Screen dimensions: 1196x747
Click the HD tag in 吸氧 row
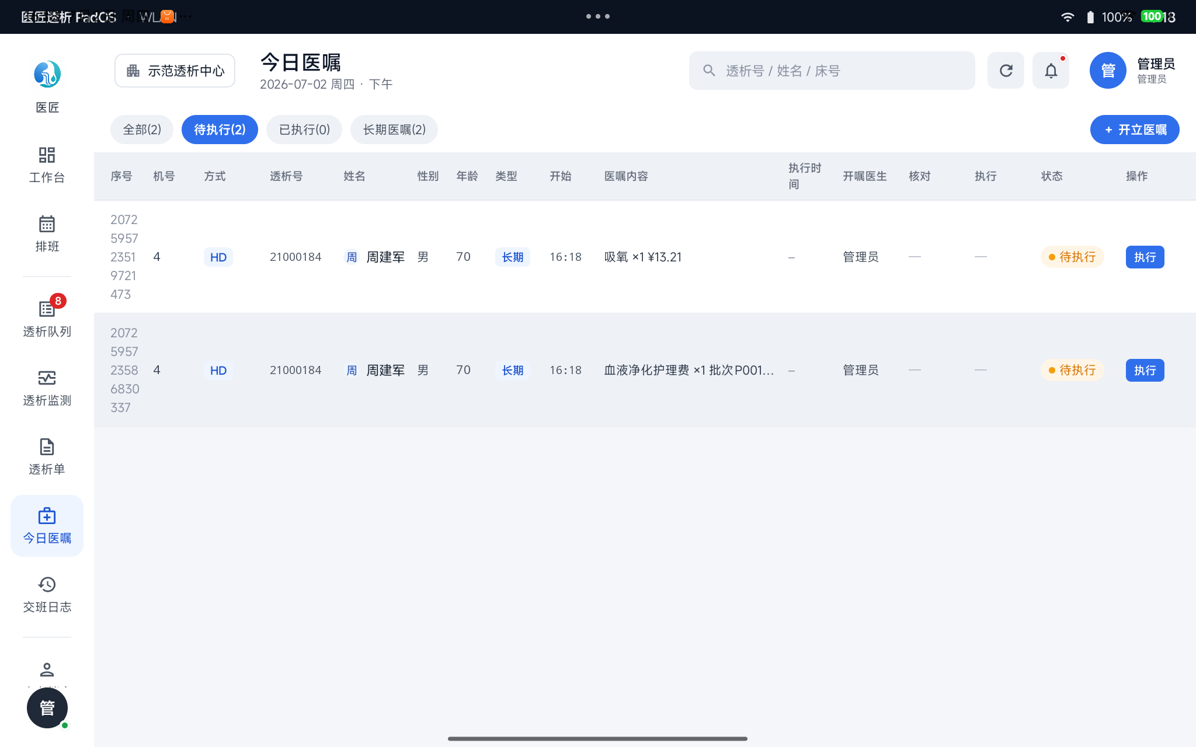point(218,257)
